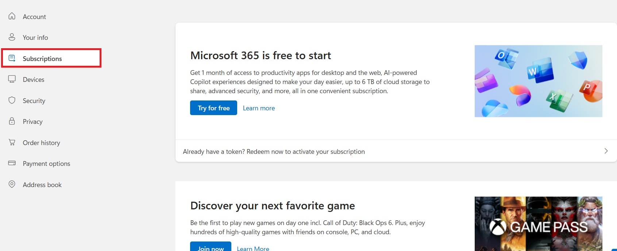The width and height of the screenshot is (617, 251).
Task: Click the Try for free button
Action: click(213, 108)
